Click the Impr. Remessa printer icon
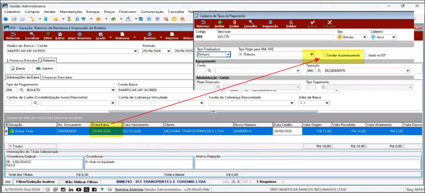The image size is (425, 193). [80, 34]
